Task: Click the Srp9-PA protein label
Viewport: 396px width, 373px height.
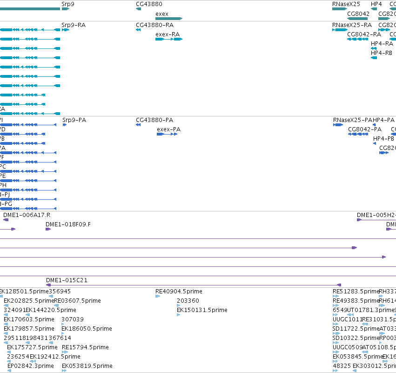Action: pos(74,120)
